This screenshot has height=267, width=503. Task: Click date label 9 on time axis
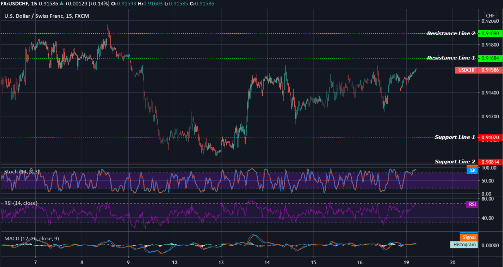(128, 262)
